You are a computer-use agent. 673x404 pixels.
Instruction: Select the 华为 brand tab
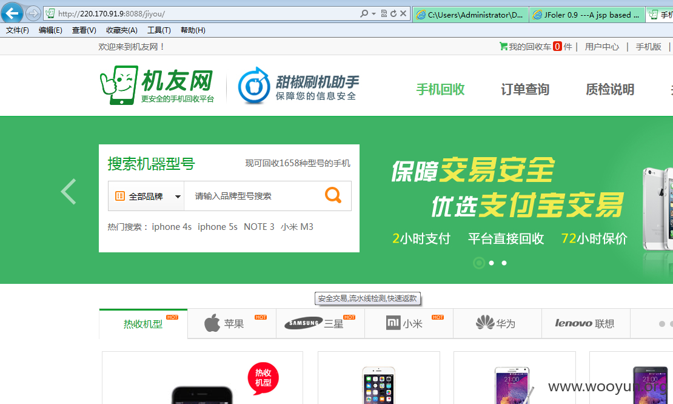[497, 324]
